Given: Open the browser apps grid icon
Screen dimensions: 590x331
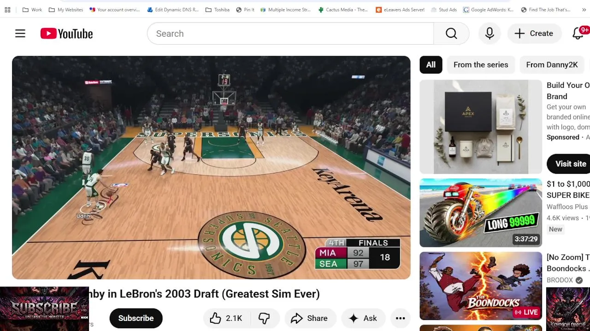Looking at the screenshot, I should click(7, 10).
